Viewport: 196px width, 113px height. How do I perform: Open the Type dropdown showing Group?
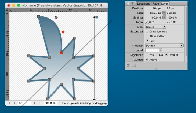click(x=156, y=27)
